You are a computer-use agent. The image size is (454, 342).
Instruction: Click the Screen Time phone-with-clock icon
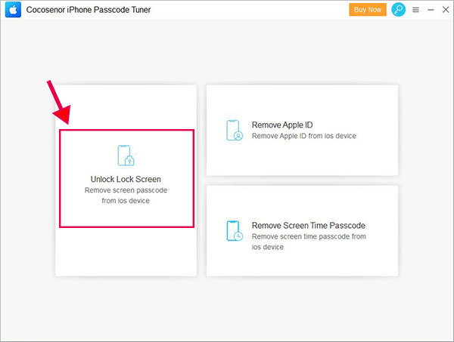(x=235, y=231)
